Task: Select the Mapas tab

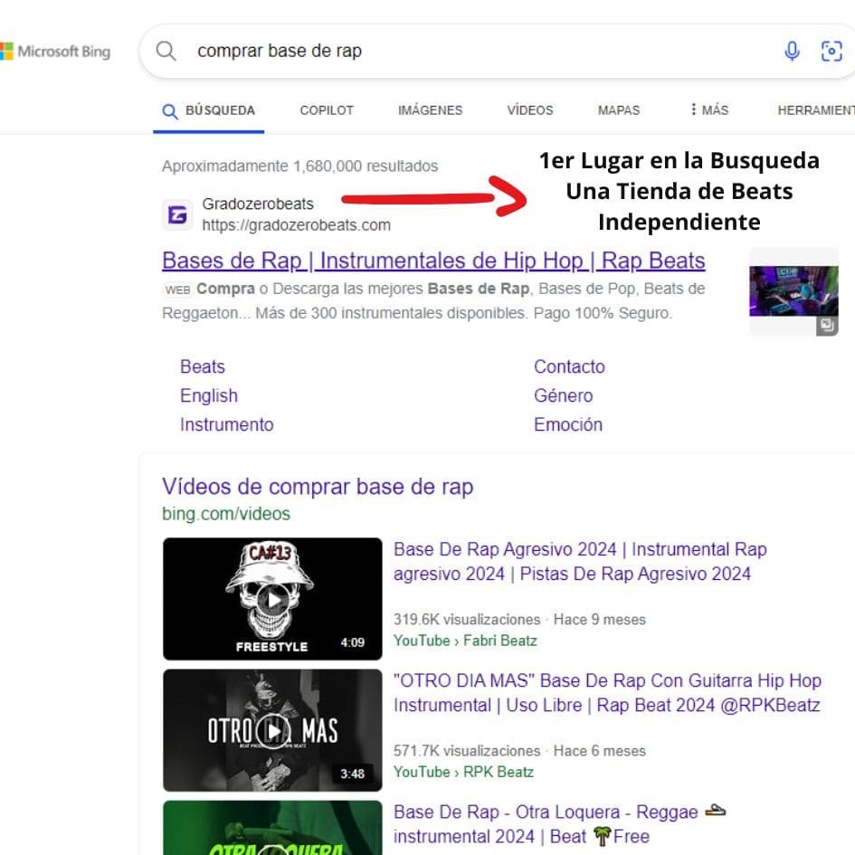Action: coord(618,110)
